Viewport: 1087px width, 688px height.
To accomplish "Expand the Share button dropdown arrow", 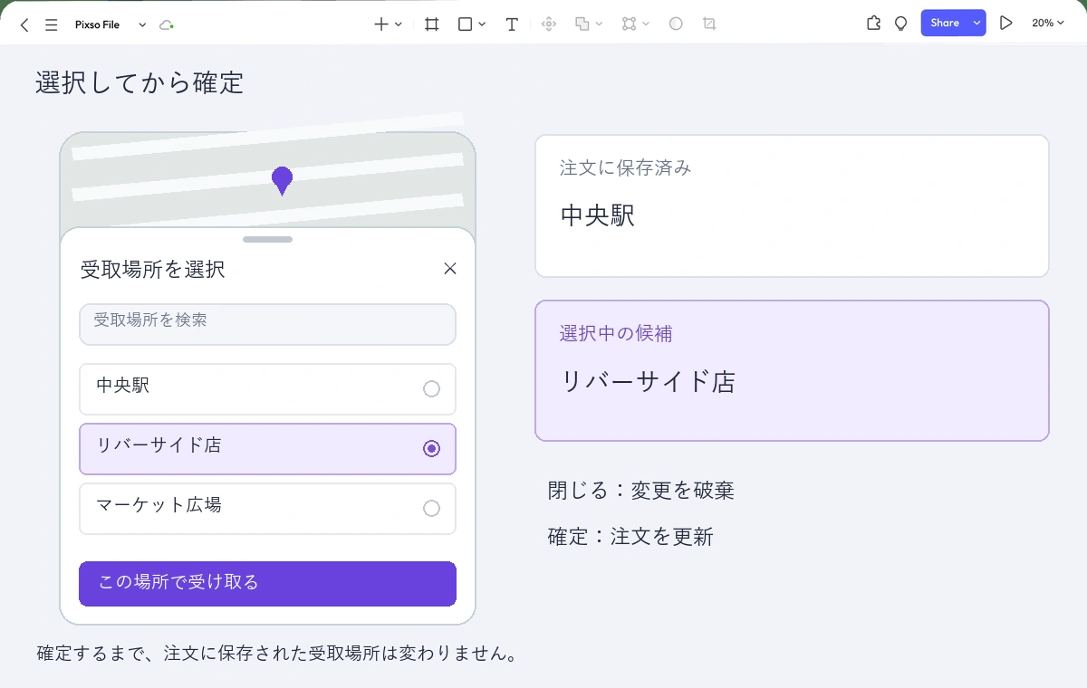I will pos(976,24).
